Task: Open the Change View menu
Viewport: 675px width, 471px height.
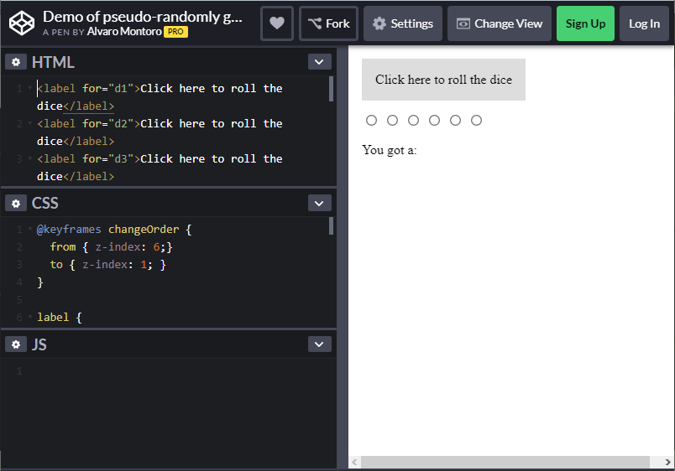Action: point(500,23)
